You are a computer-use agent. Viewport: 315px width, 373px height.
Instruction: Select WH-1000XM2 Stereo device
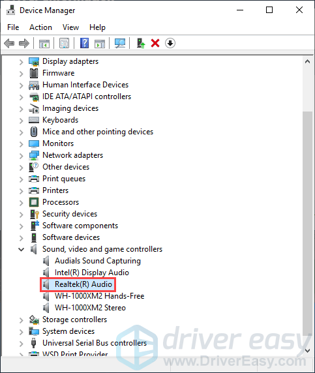click(90, 308)
